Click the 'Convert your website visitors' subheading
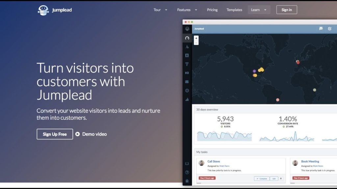 [x=98, y=114]
